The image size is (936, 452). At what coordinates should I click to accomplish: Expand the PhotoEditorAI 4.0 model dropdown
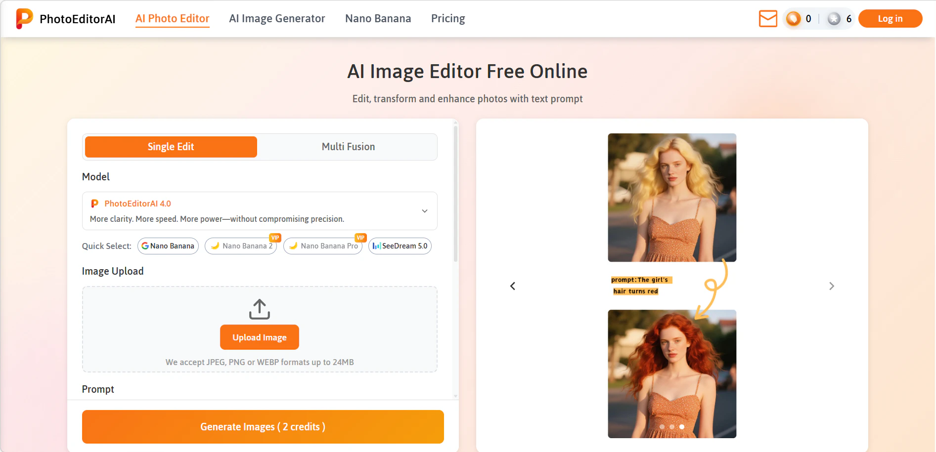point(424,211)
